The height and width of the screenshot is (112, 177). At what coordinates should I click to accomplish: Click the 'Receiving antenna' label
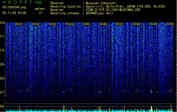click(x=65, y=13)
